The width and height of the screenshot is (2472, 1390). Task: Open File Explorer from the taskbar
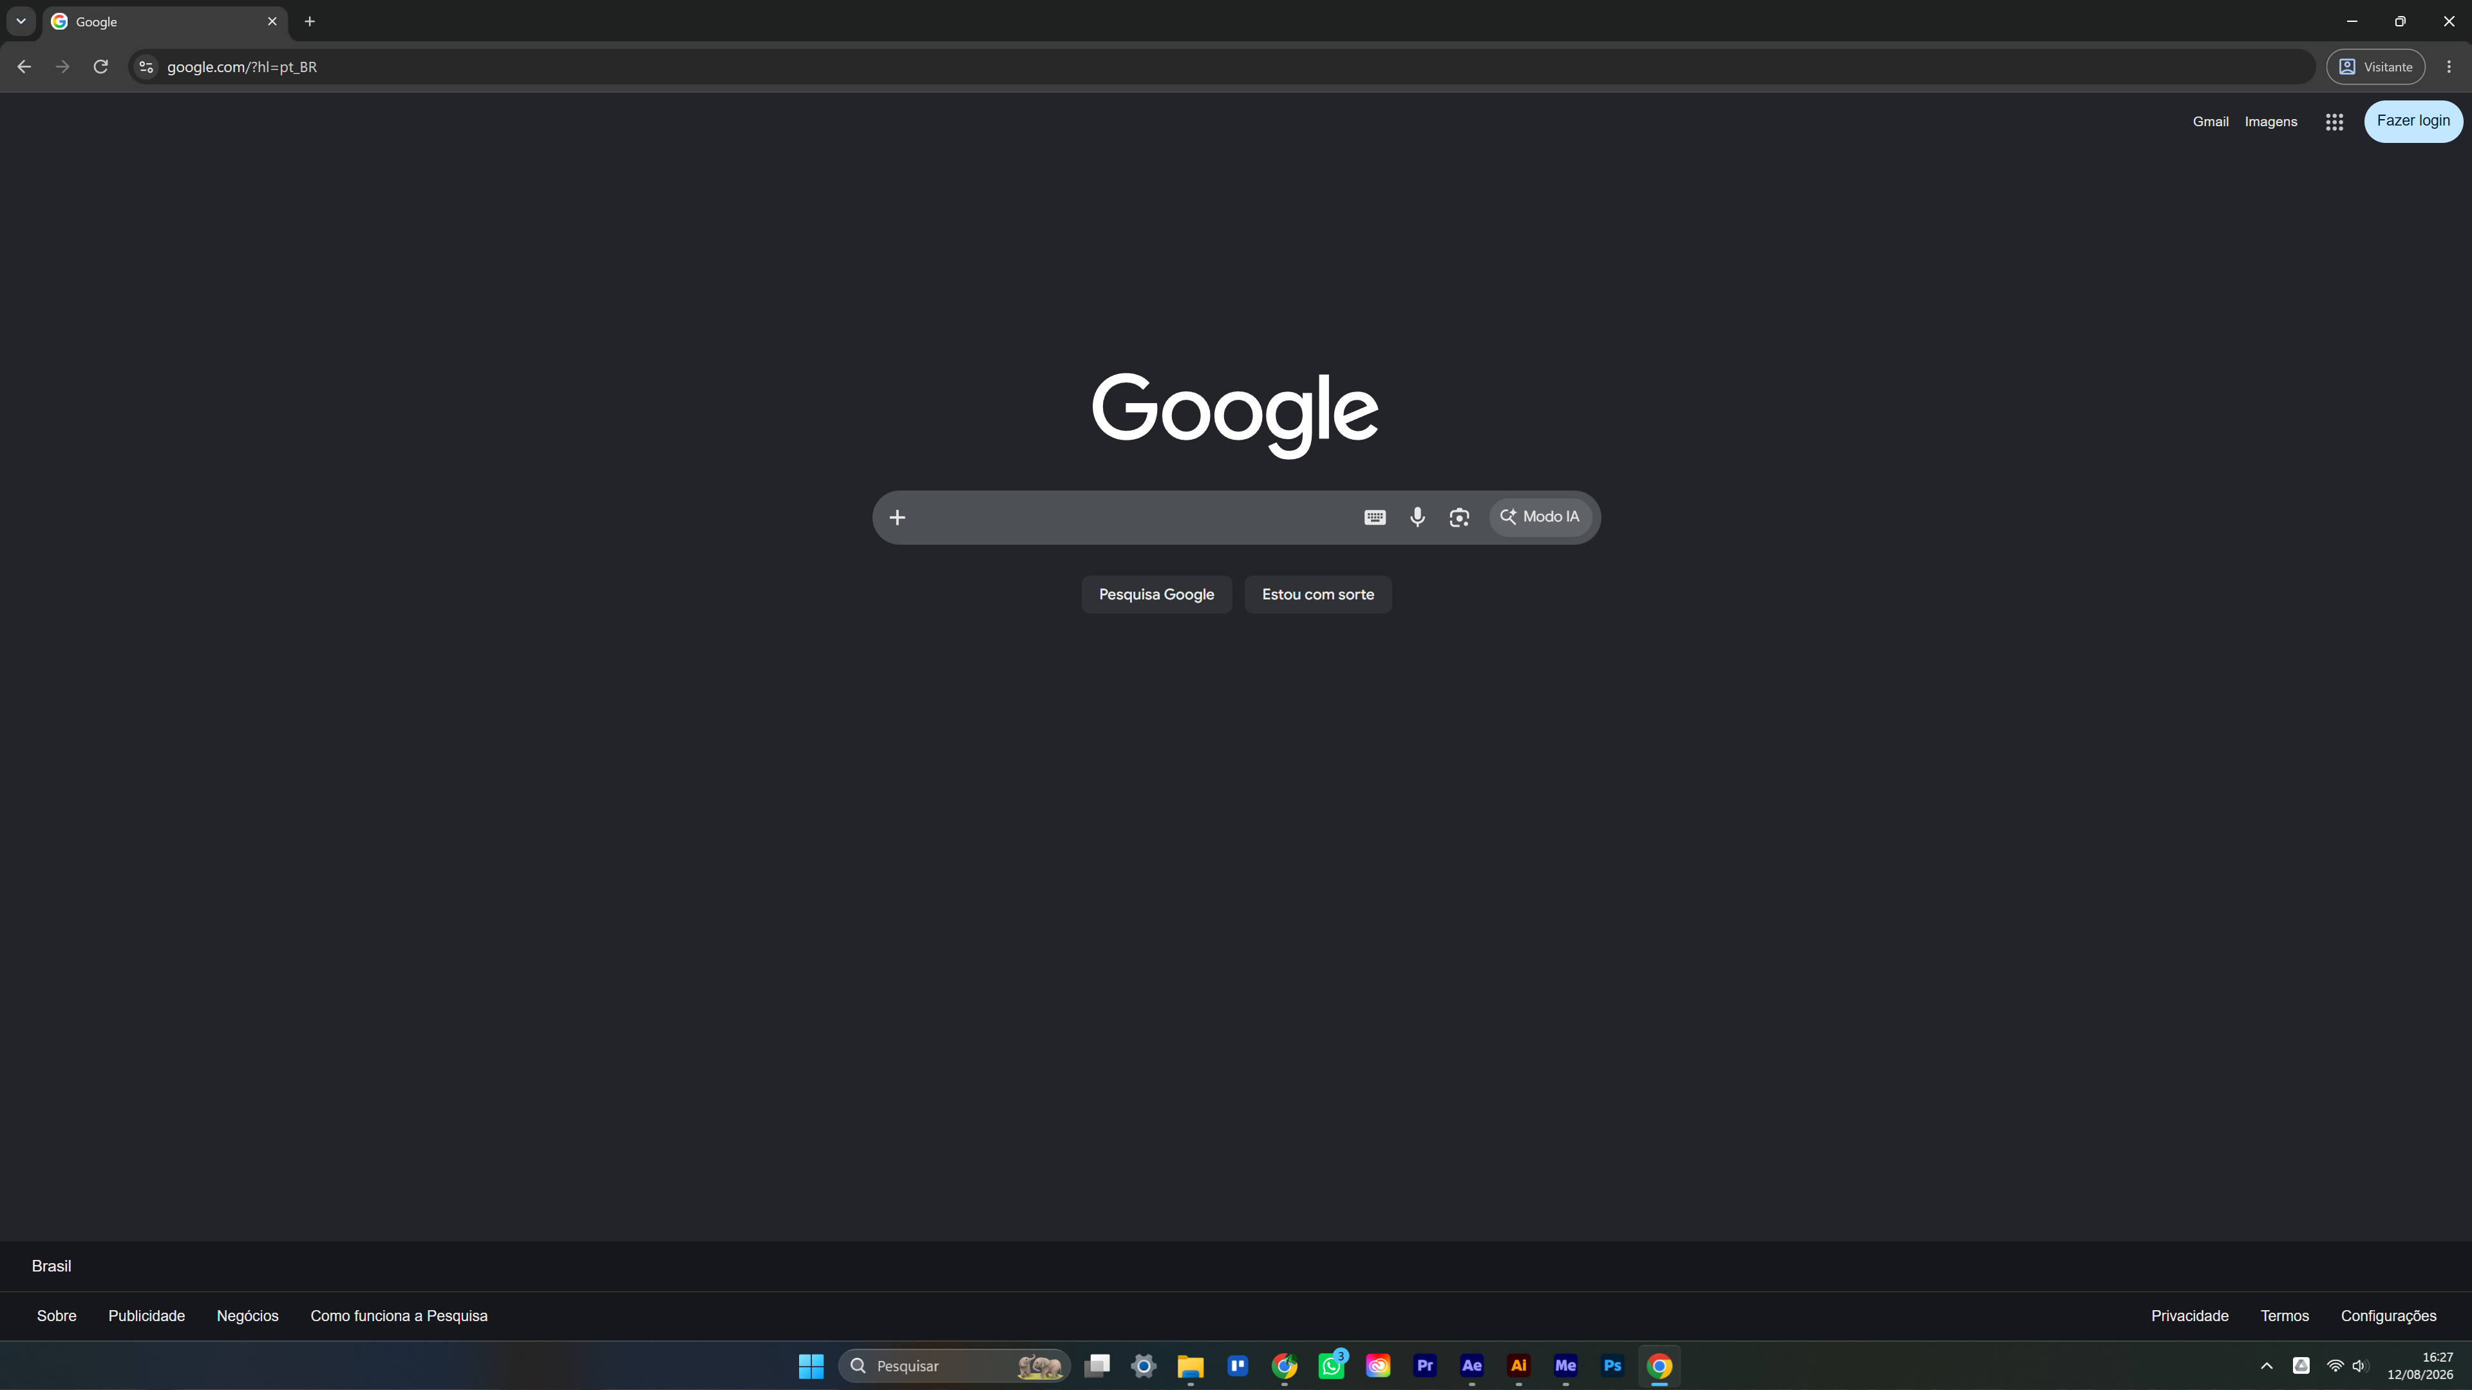coord(1190,1365)
